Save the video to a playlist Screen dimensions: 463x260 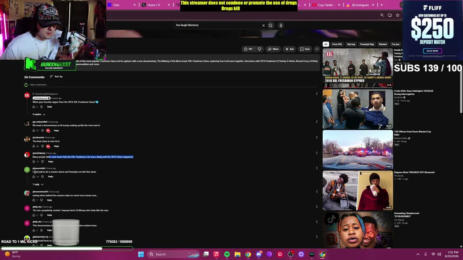pos(305,49)
